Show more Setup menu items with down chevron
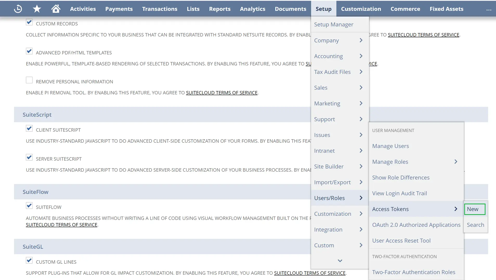 pos(340,261)
